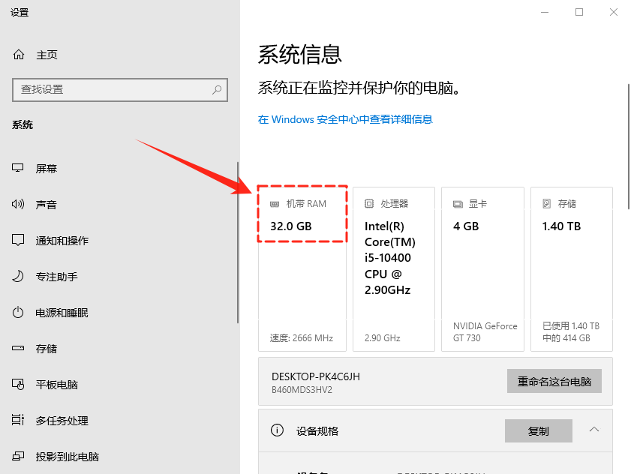Viewport: 631px width, 474px height.
Task: Click the 通知和操作 speech bubble icon
Action: click(x=17, y=240)
